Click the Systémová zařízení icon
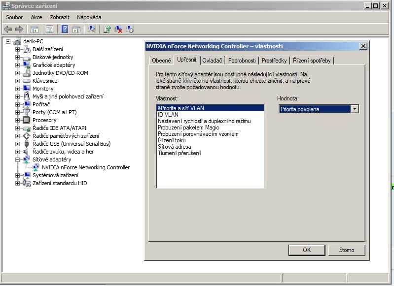 tap(27, 175)
